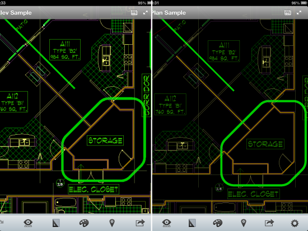The image size is (308, 231).
Task: Tap the STORAGE label in left drawing
Action: pyautogui.click(x=105, y=140)
